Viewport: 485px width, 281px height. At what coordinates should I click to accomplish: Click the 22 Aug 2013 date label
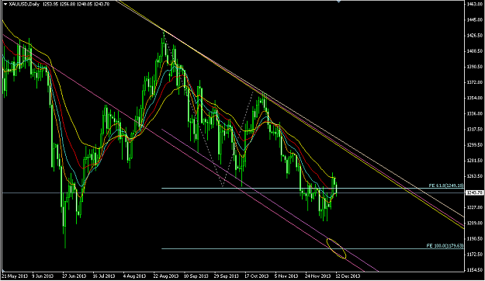(166, 276)
